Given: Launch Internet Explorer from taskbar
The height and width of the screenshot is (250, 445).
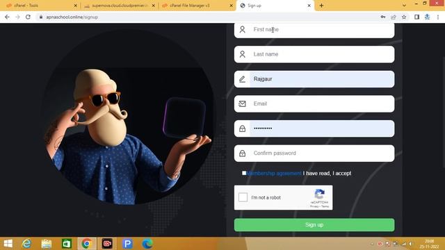Looking at the screenshot, I should 26,244.
